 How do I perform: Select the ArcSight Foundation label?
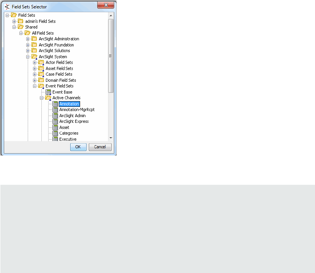click(x=56, y=45)
